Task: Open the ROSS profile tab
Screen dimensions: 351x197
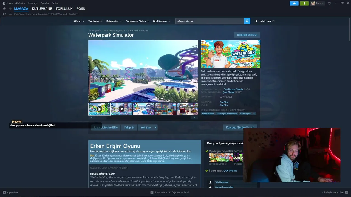Action: pos(81,9)
